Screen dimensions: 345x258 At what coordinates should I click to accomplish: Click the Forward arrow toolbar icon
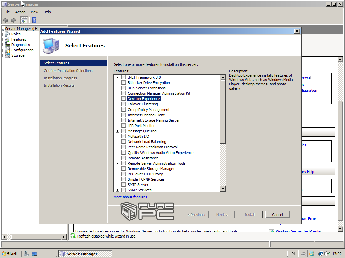(x=13, y=20)
